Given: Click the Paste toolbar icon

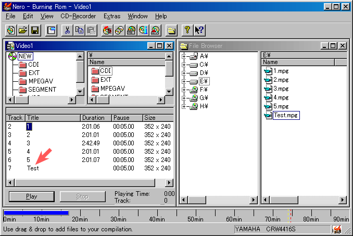Looking at the screenshot, I should pyautogui.click(x=91, y=30).
